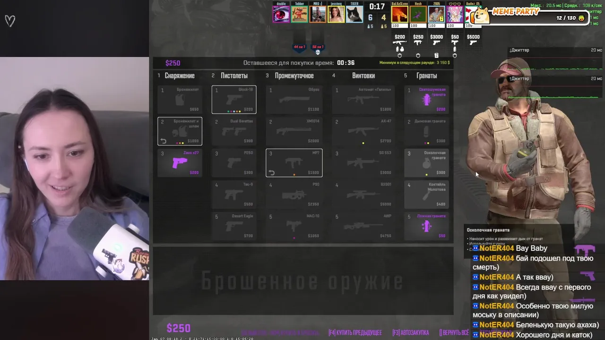Buy the Ложная граната decoy
Screen dimensions: 605x340
coord(426,226)
